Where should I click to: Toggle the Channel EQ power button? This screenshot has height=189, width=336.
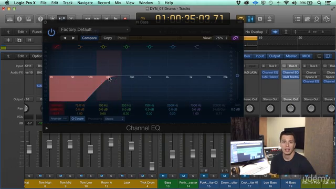[x=51, y=33]
